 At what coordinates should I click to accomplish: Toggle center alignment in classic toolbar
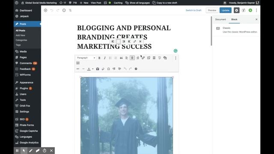click(132, 58)
